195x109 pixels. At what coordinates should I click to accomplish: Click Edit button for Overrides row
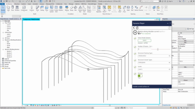(x=186, y=41)
